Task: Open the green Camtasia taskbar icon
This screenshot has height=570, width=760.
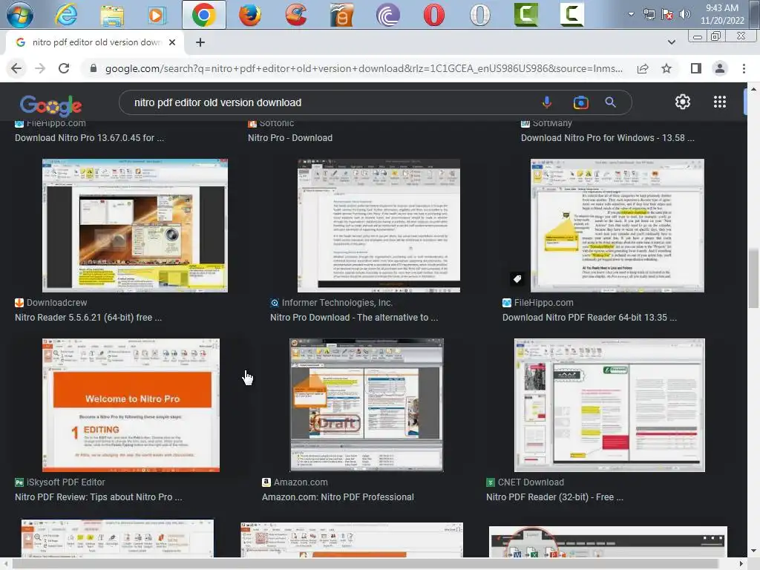Action: (526, 15)
